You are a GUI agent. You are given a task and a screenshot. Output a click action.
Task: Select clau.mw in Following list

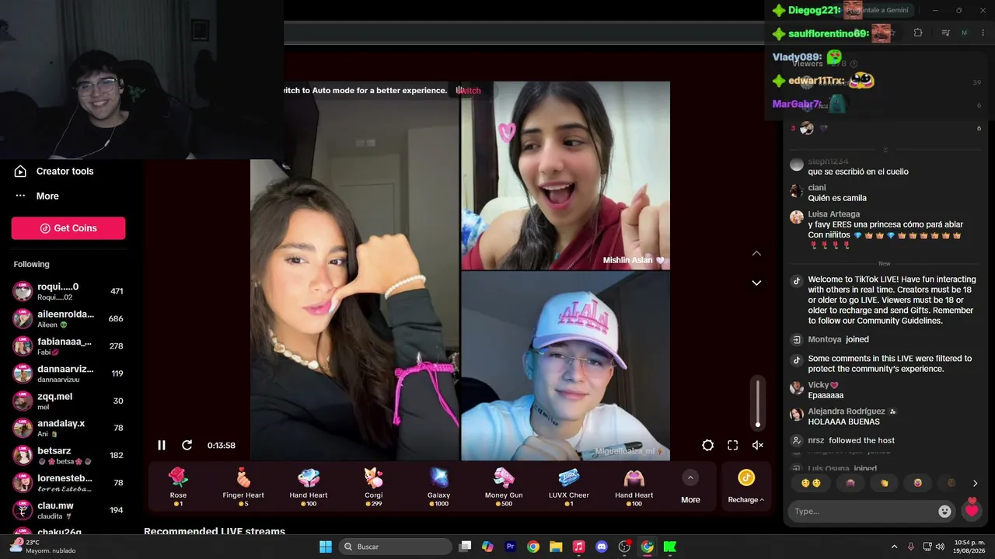(68, 510)
